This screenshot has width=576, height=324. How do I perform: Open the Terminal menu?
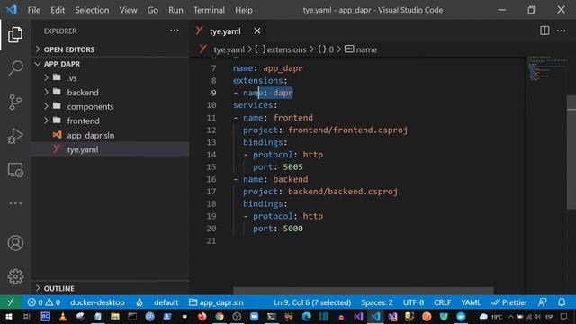[x=209, y=10]
